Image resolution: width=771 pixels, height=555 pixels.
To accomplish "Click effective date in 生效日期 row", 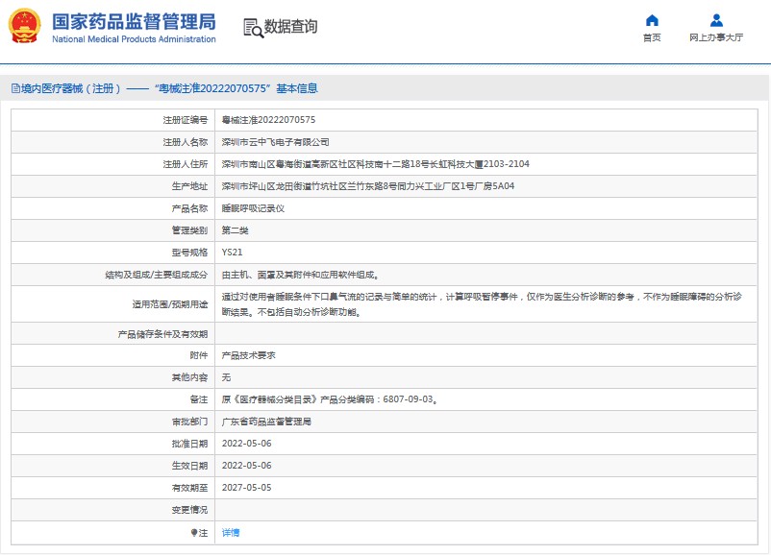I will (x=246, y=466).
